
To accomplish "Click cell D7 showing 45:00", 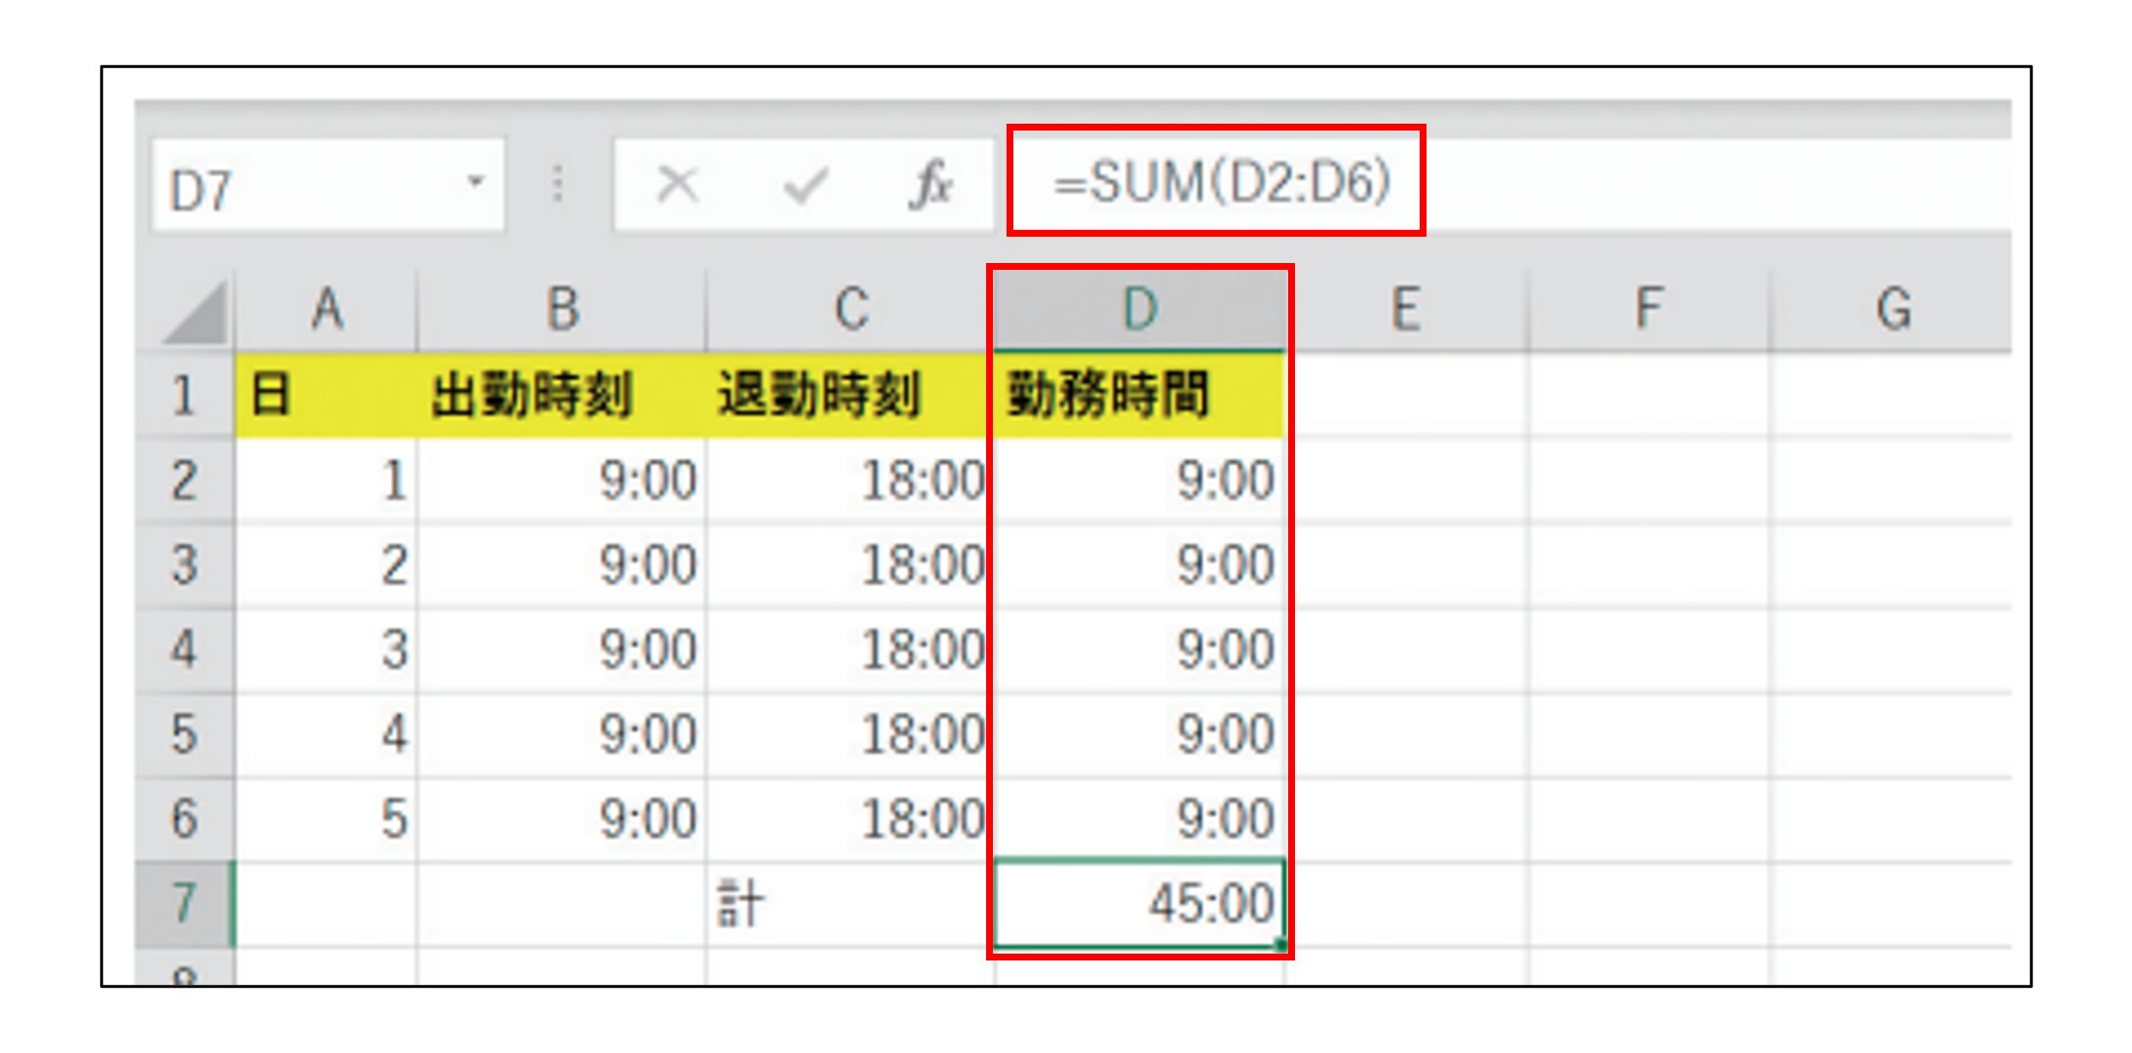I will (1139, 903).
